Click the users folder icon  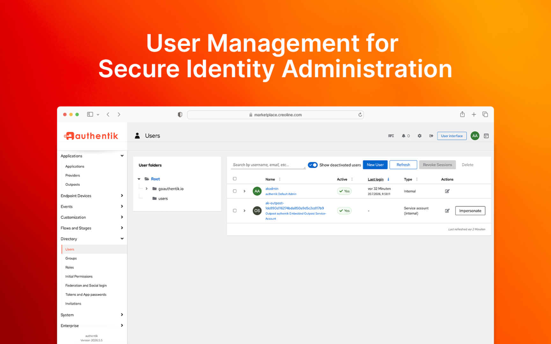point(155,199)
